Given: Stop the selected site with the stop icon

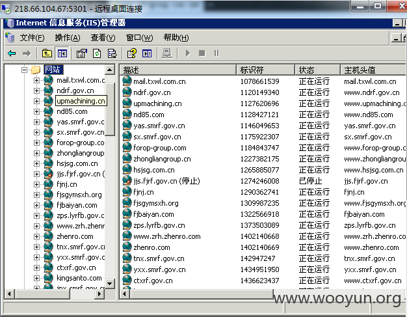Looking at the screenshot, I should pyautogui.click(x=202, y=53).
